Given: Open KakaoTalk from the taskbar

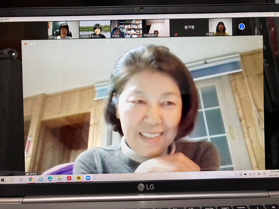Looking at the screenshot, I should tap(79, 178).
